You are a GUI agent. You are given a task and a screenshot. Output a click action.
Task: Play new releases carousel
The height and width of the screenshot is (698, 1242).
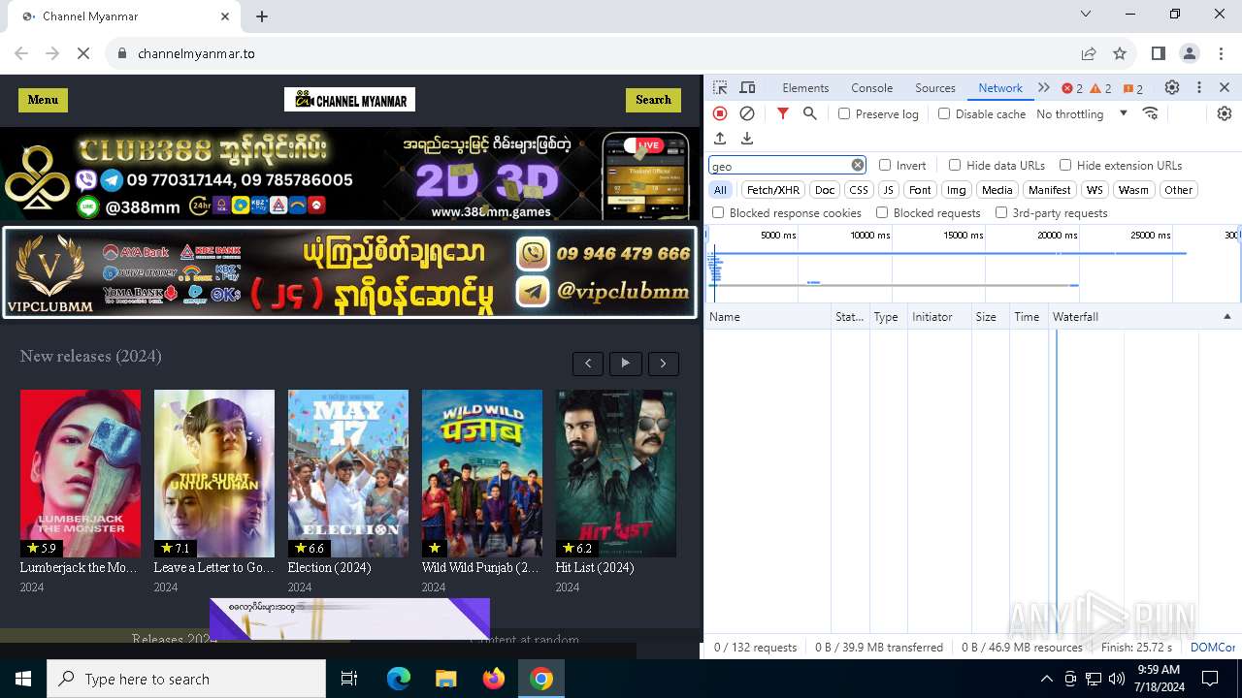pyautogui.click(x=626, y=364)
